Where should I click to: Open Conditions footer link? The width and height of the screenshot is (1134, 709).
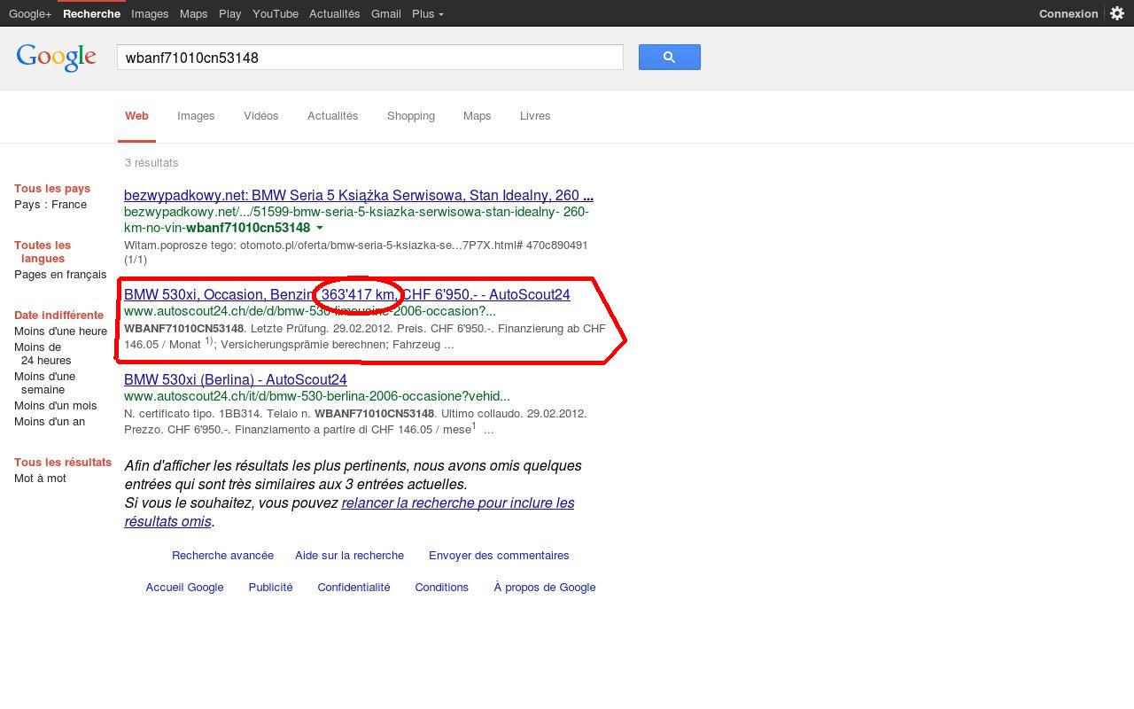[441, 588]
